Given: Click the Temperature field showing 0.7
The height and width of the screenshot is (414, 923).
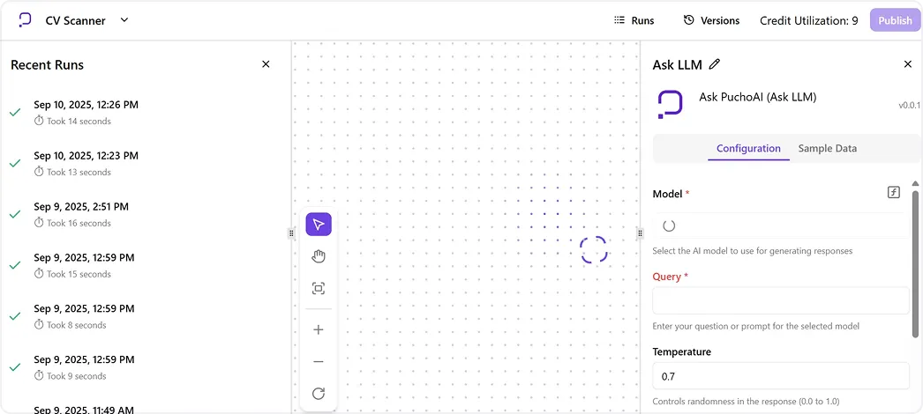Looking at the screenshot, I should 781,376.
